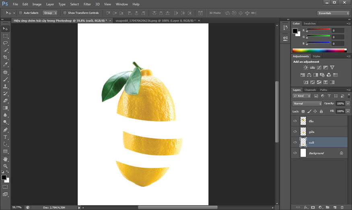Open the Opacity slider dropdown
This screenshot has height=210, width=352.
click(x=348, y=103)
